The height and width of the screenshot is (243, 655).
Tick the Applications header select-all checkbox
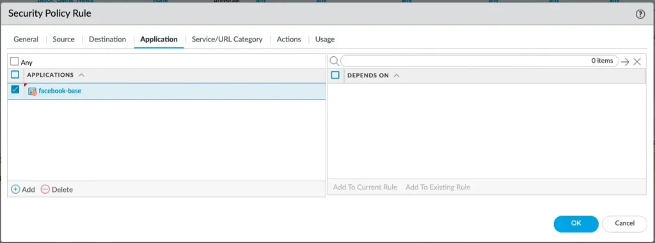[15, 75]
